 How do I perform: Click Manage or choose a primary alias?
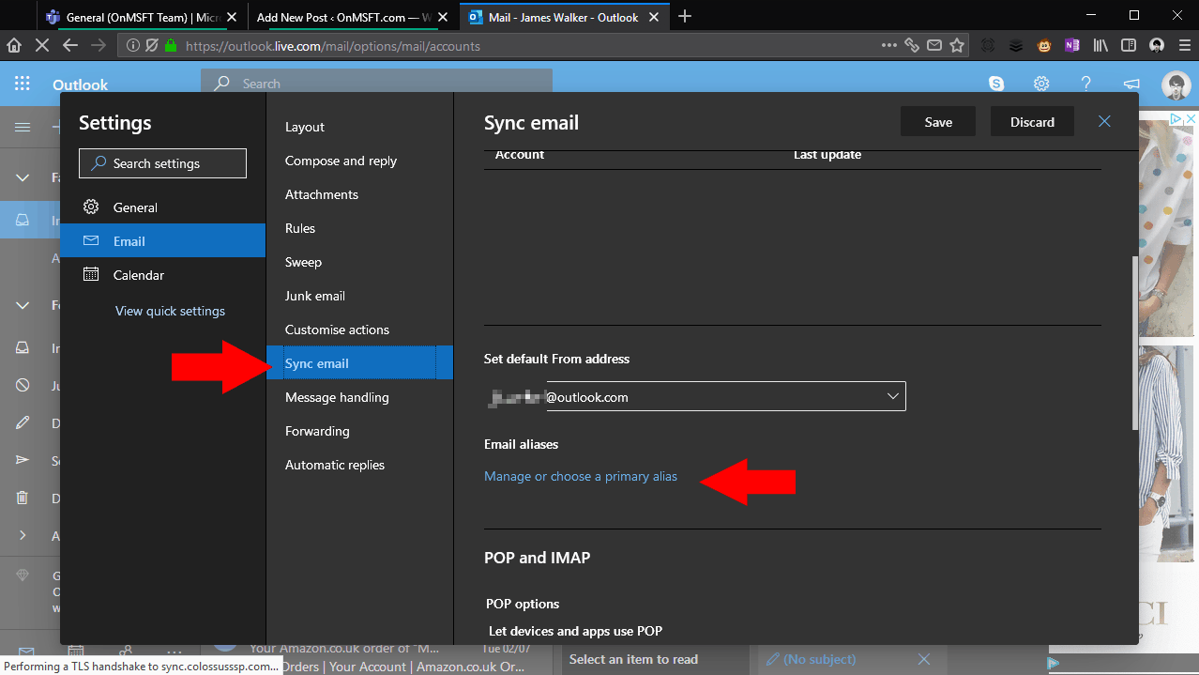(x=581, y=476)
